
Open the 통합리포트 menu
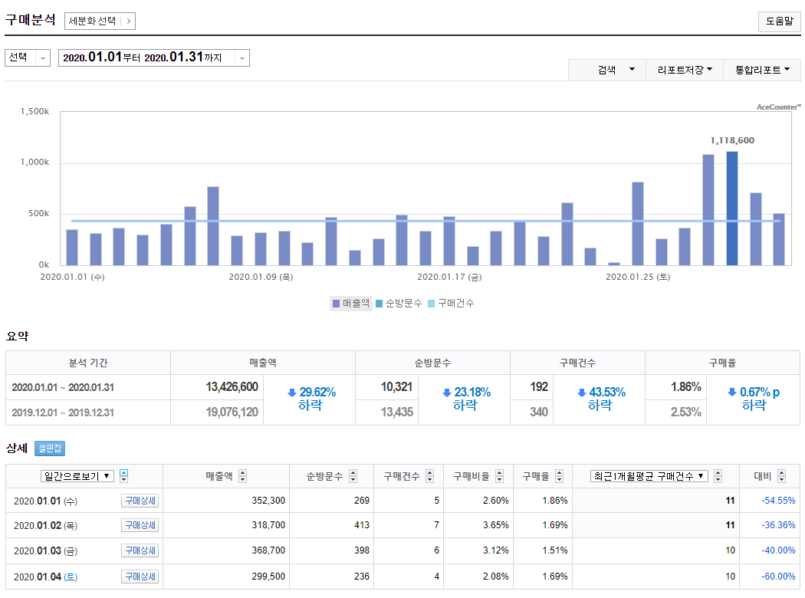(762, 70)
